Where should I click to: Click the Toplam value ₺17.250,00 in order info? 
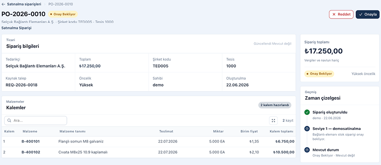90,66
